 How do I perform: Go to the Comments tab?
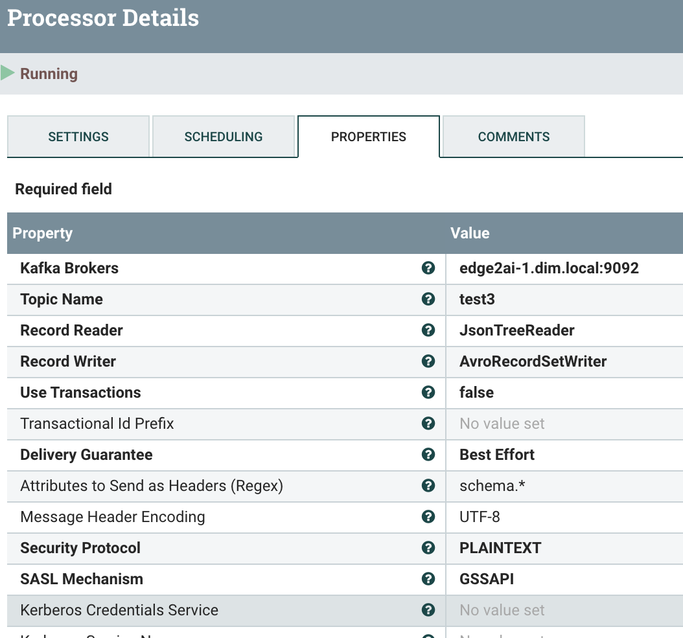pos(514,137)
